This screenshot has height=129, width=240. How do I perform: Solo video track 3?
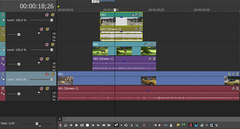click(x=53, y=44)
